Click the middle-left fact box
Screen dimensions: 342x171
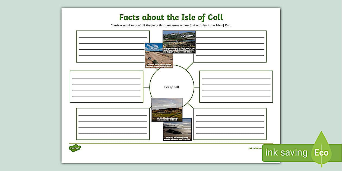pos(107,86)
